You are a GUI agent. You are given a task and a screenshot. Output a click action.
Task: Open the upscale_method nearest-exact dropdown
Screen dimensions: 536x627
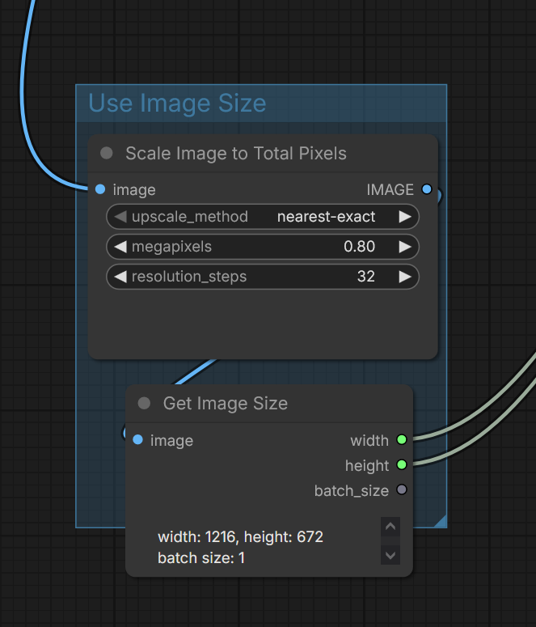click(x=263, y=217)
